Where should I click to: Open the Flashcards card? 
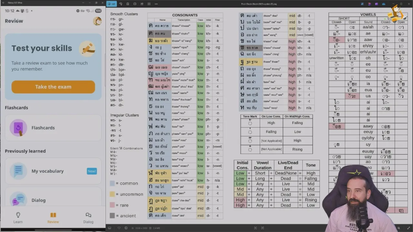(x=53, y=128)
